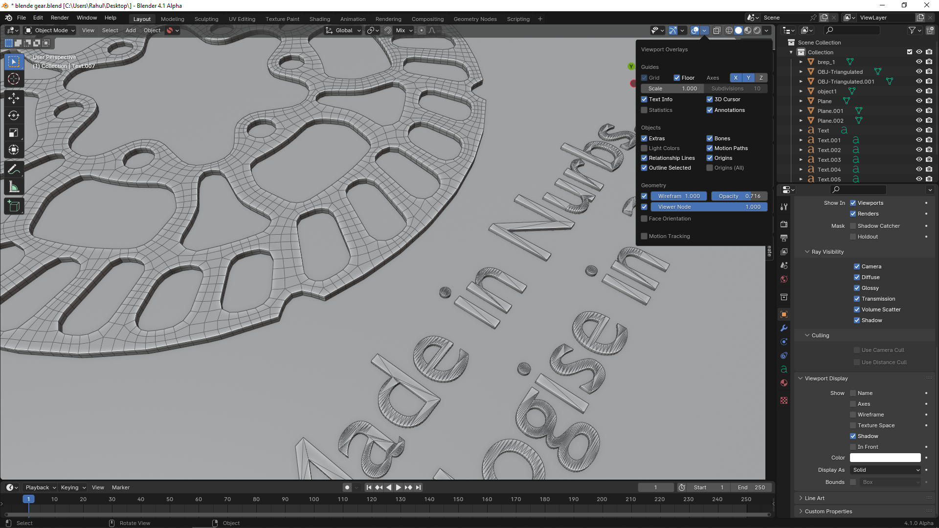Expand the Custom Properties panel
Screen dimensions: 939x528
828,511
